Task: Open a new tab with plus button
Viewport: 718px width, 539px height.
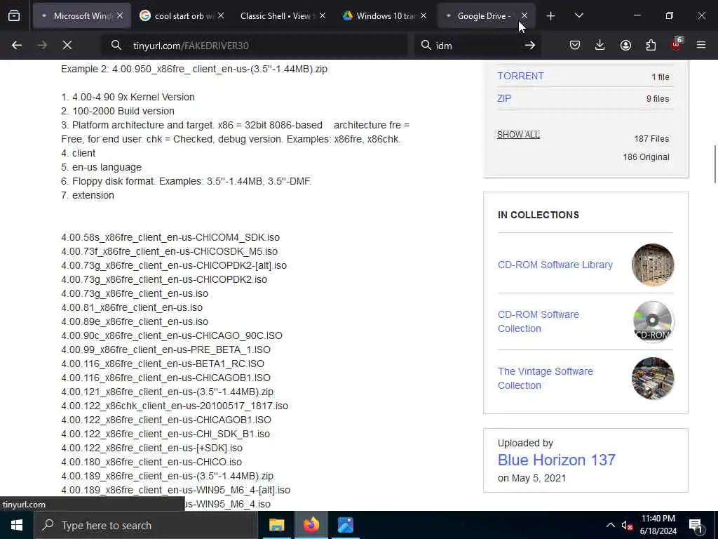Action: coord(551,16)
